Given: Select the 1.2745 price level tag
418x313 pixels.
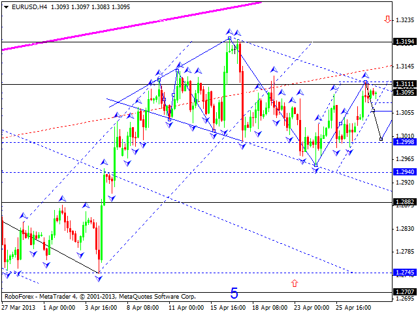Looking at the screenshot, I should (405, 273).
